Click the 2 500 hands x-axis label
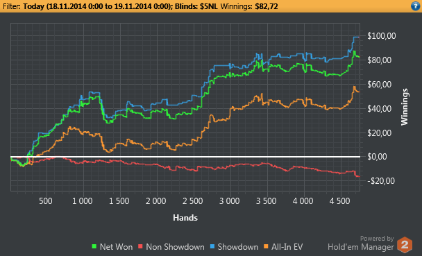 click(193, 201)
